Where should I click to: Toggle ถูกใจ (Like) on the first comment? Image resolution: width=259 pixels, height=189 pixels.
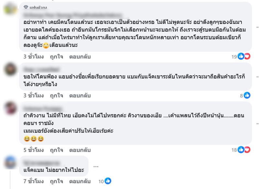point(56,57)
